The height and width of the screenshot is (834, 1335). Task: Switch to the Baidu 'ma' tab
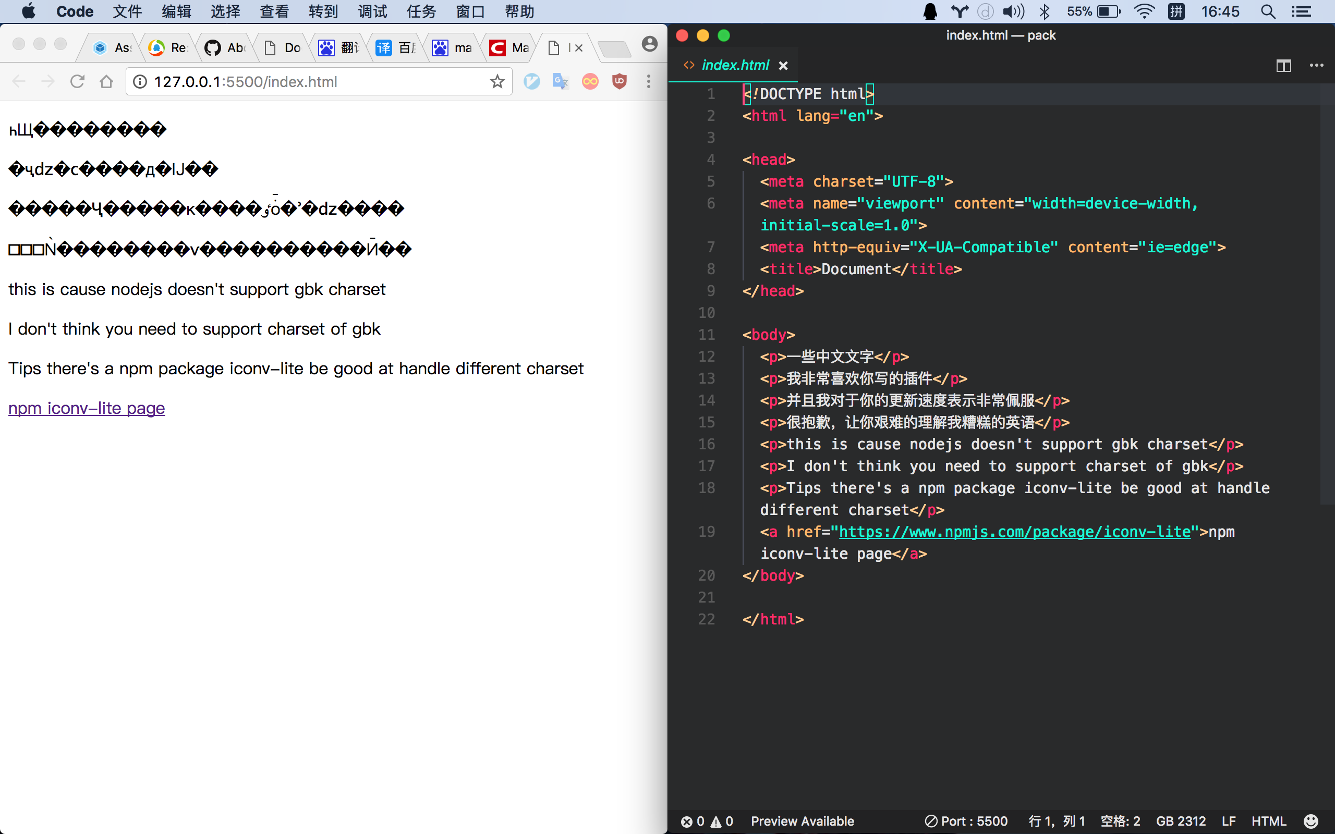point(452,48)
